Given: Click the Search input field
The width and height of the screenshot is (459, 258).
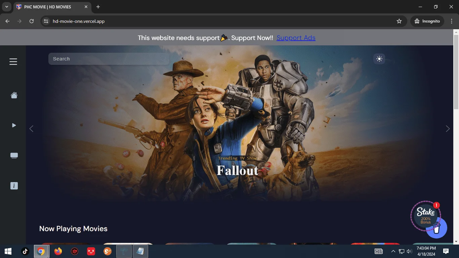Looking at the screenshot, I should coord(109,59).
